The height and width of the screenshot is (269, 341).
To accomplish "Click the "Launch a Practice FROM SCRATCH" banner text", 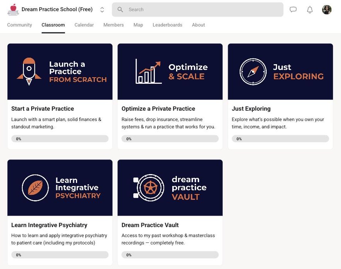I will click(78, 71).
